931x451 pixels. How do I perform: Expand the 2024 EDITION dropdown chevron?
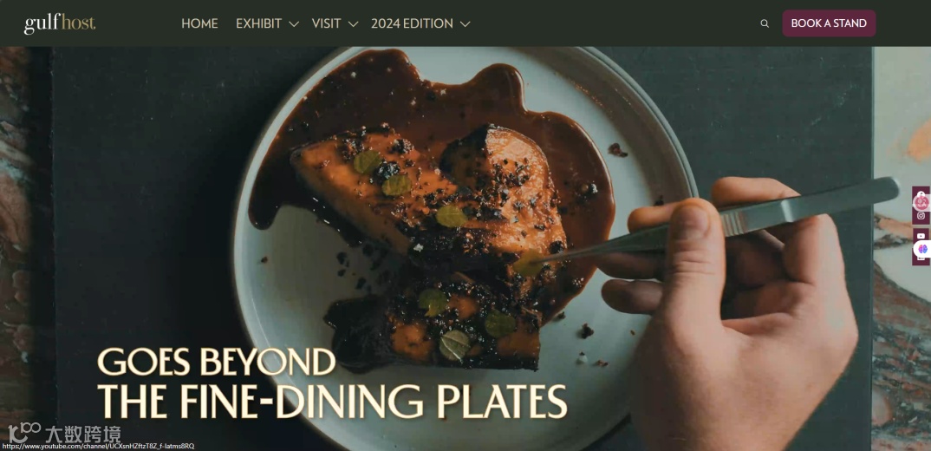point(465,24)
